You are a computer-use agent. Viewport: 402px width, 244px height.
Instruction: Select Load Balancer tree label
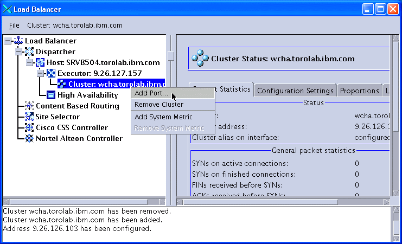(x=51, y=41)
